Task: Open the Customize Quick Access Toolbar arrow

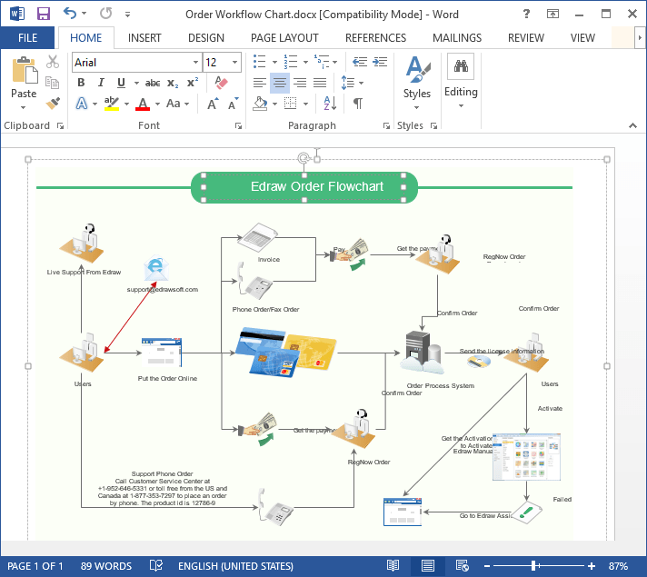Action: [128, 15]
